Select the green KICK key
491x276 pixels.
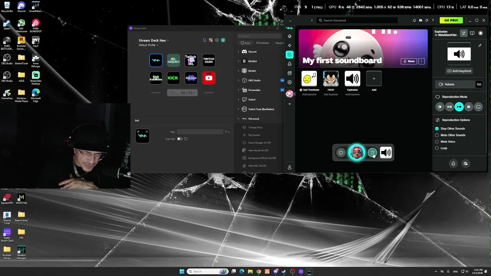point(173,78)
